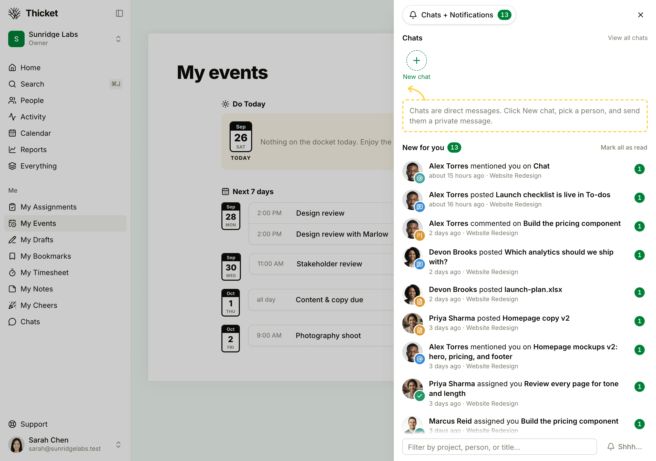Click Oct 2 Friday date icon
656x461 pixels.
[231, 339]
